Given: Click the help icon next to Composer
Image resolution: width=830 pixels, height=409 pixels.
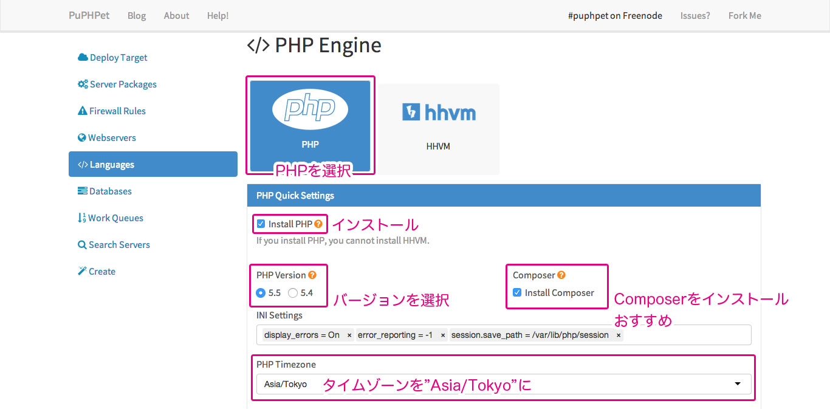Looking at the screenshot, I should click(561, 275).
